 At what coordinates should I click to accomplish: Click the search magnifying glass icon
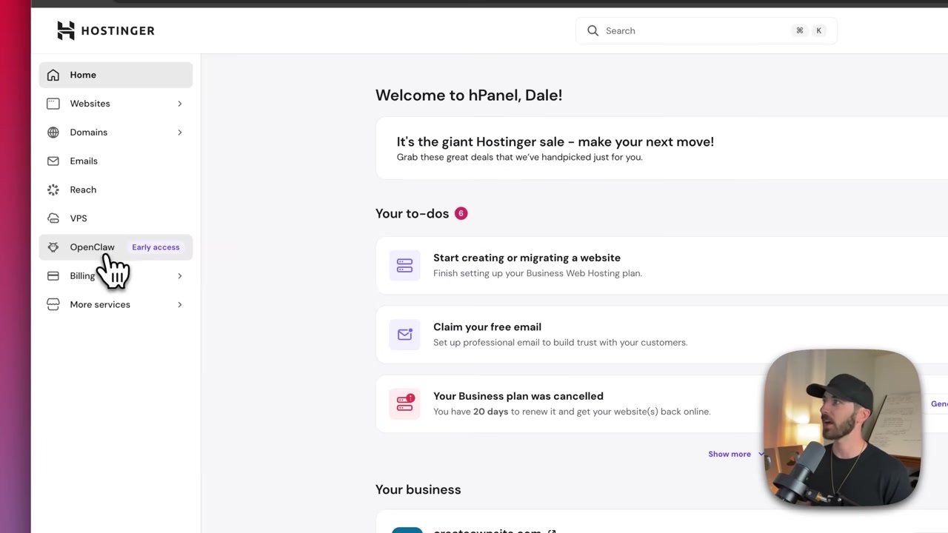[x=592, y=30]
